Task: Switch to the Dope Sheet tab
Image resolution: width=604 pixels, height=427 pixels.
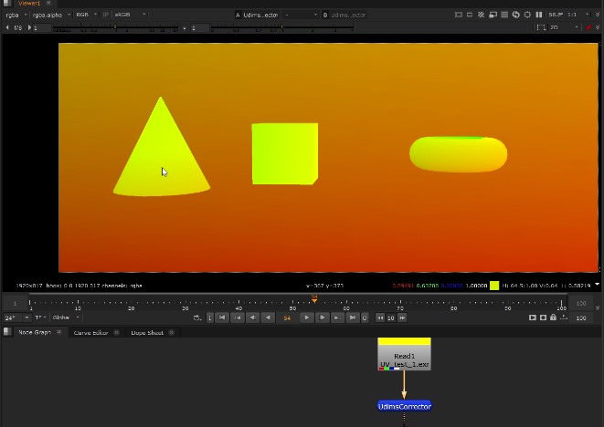Action: (147, 333)
